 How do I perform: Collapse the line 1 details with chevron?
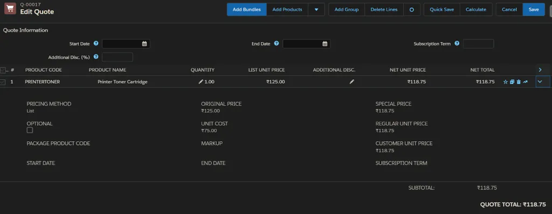[x=540, y=81]
